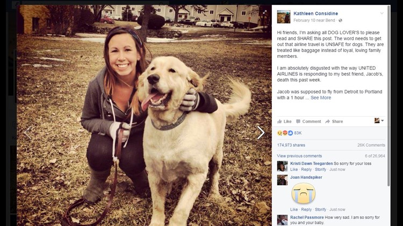This screenshot has height=226, width=403.
Task: Click the Comment speech bubble icon
Action: click(x=298, y=122)
